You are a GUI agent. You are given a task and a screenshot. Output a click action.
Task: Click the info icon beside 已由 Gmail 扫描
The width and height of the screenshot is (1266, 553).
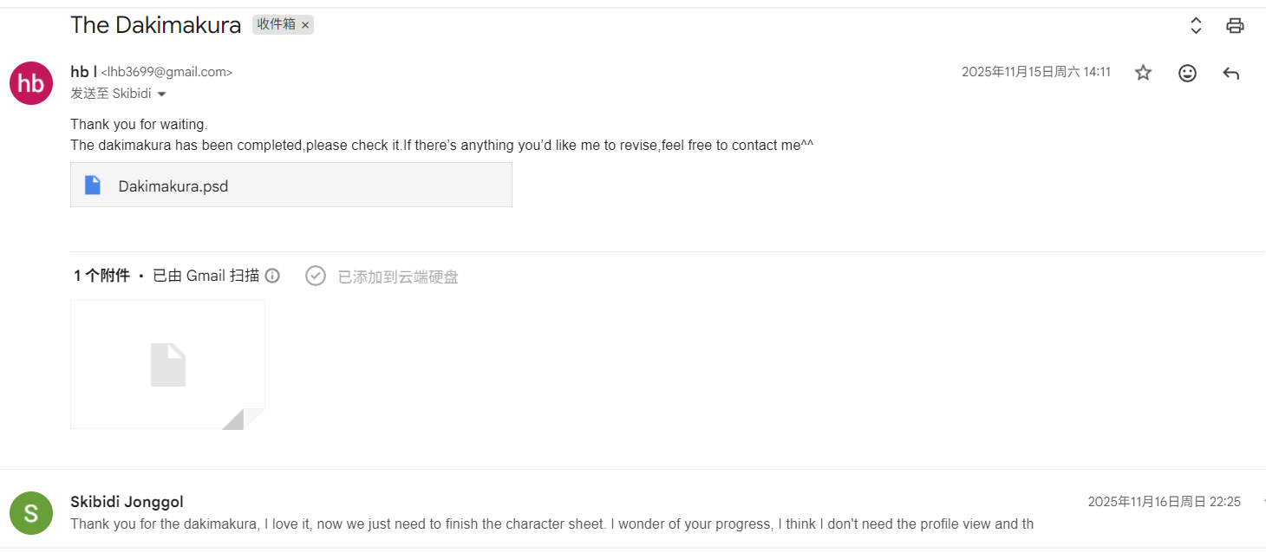(x=272, y=276)
